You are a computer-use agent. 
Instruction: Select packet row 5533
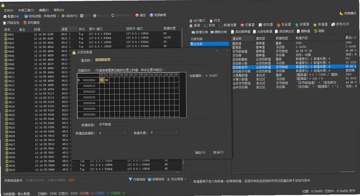(92, 169)
